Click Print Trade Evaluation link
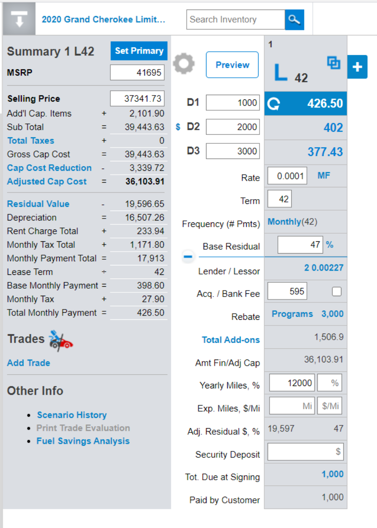This screenshot has width=377, height=528. coord(83,428)
